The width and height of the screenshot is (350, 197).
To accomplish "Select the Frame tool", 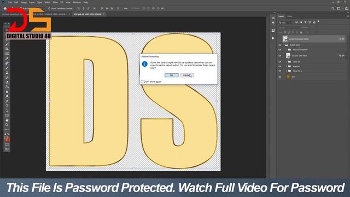I will pos(7,54).
